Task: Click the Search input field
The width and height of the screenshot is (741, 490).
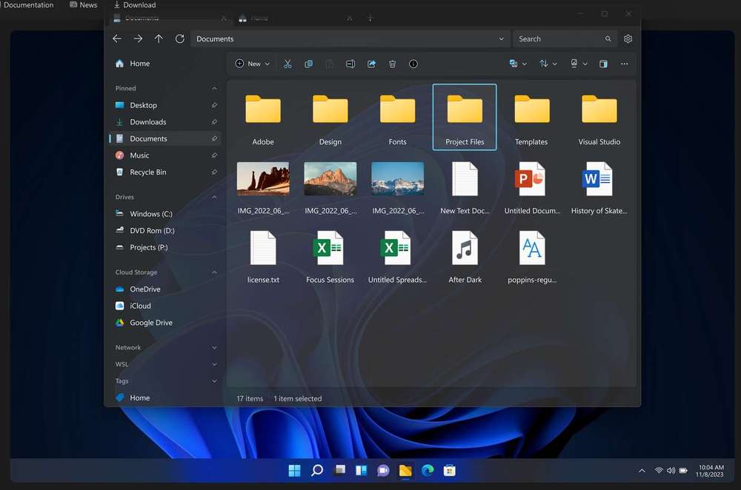Action: pos(564,38)
